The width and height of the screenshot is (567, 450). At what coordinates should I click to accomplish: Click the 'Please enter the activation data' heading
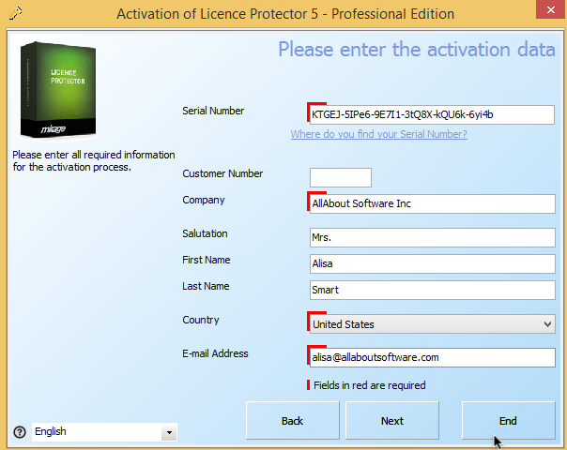coord(417,49)
